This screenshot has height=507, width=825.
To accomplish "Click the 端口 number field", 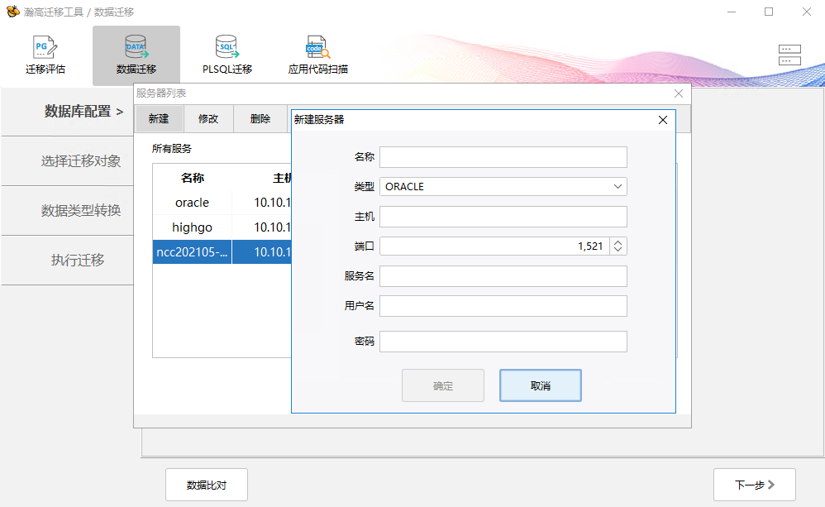I will pos(494,246).
